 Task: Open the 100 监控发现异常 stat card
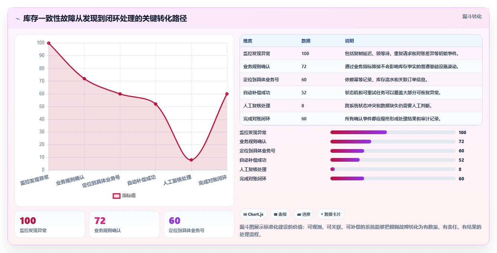pyautogui.click(x=50, y=224)
